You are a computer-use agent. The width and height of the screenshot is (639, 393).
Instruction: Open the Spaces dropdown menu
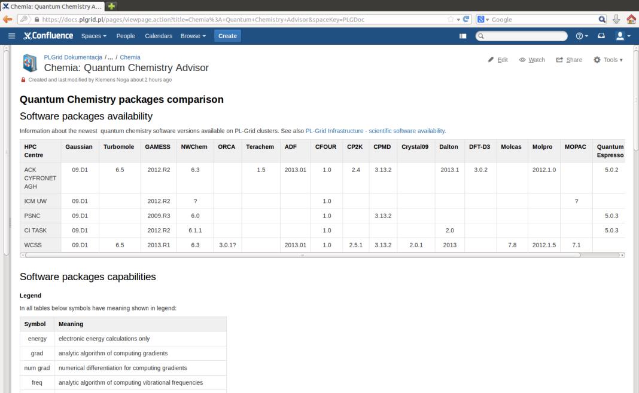pyautogui.click(x=94, y=36)
